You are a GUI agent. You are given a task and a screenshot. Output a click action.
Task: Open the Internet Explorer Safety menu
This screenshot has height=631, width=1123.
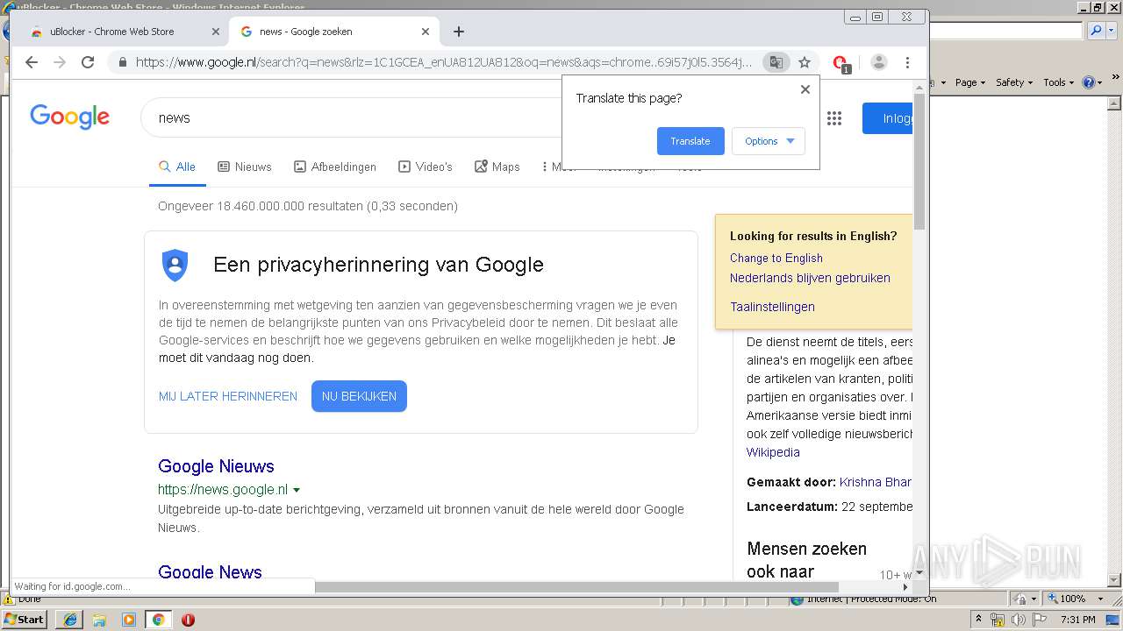(1014, 82)
